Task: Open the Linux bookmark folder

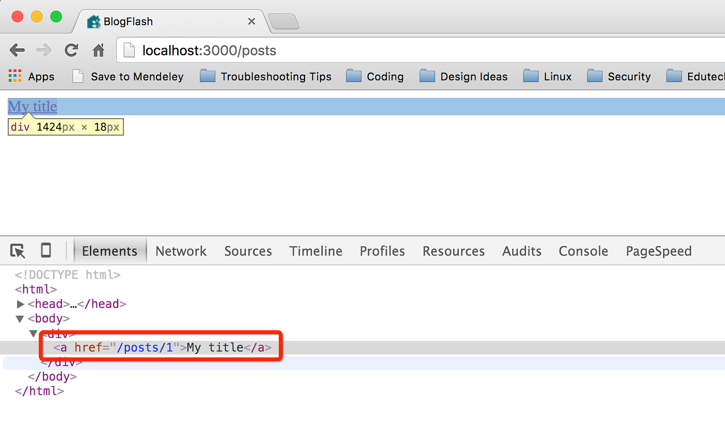Action: [547, 77]
